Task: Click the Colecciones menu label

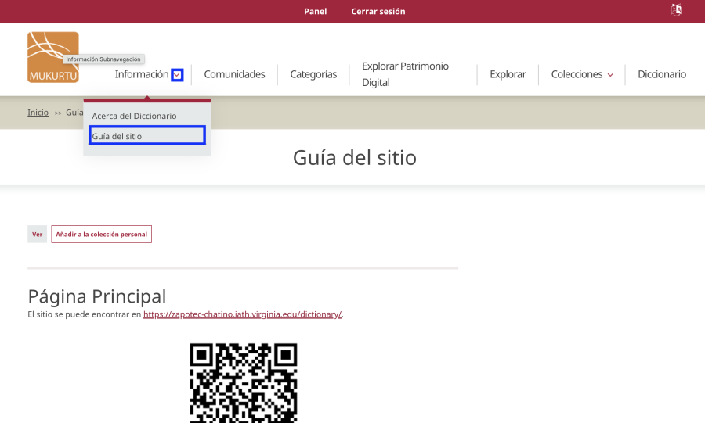Action: [577, 74]
